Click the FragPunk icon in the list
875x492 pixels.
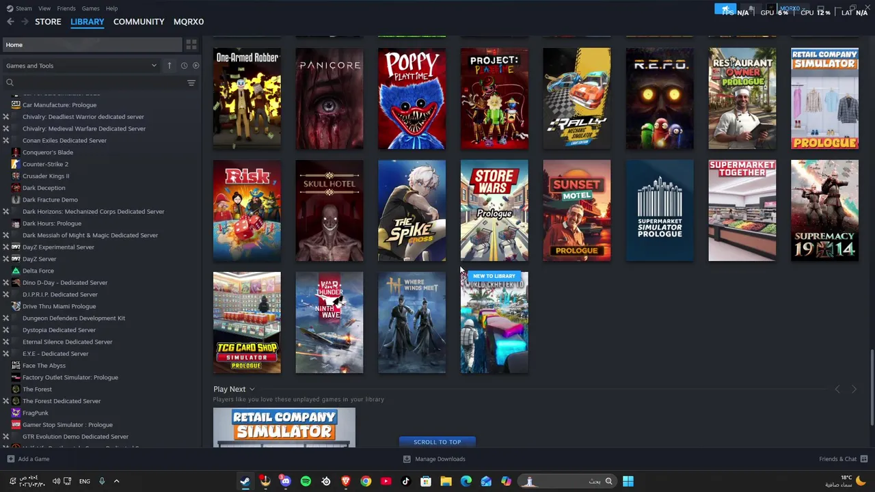coord(16,413)
